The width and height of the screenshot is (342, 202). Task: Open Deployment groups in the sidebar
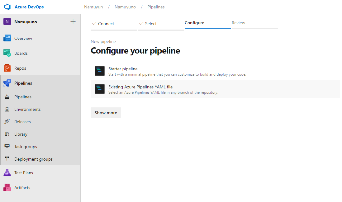click(x=33, y=159)
